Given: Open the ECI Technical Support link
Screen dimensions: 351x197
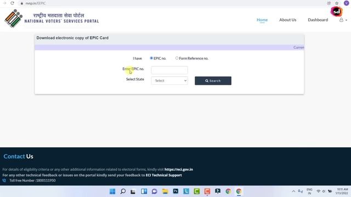Looking at the screenshot, I should click(163, 175).
